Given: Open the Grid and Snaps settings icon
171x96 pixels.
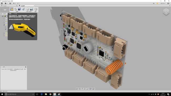Looking at the screenshot, I should tap(93, 89).
